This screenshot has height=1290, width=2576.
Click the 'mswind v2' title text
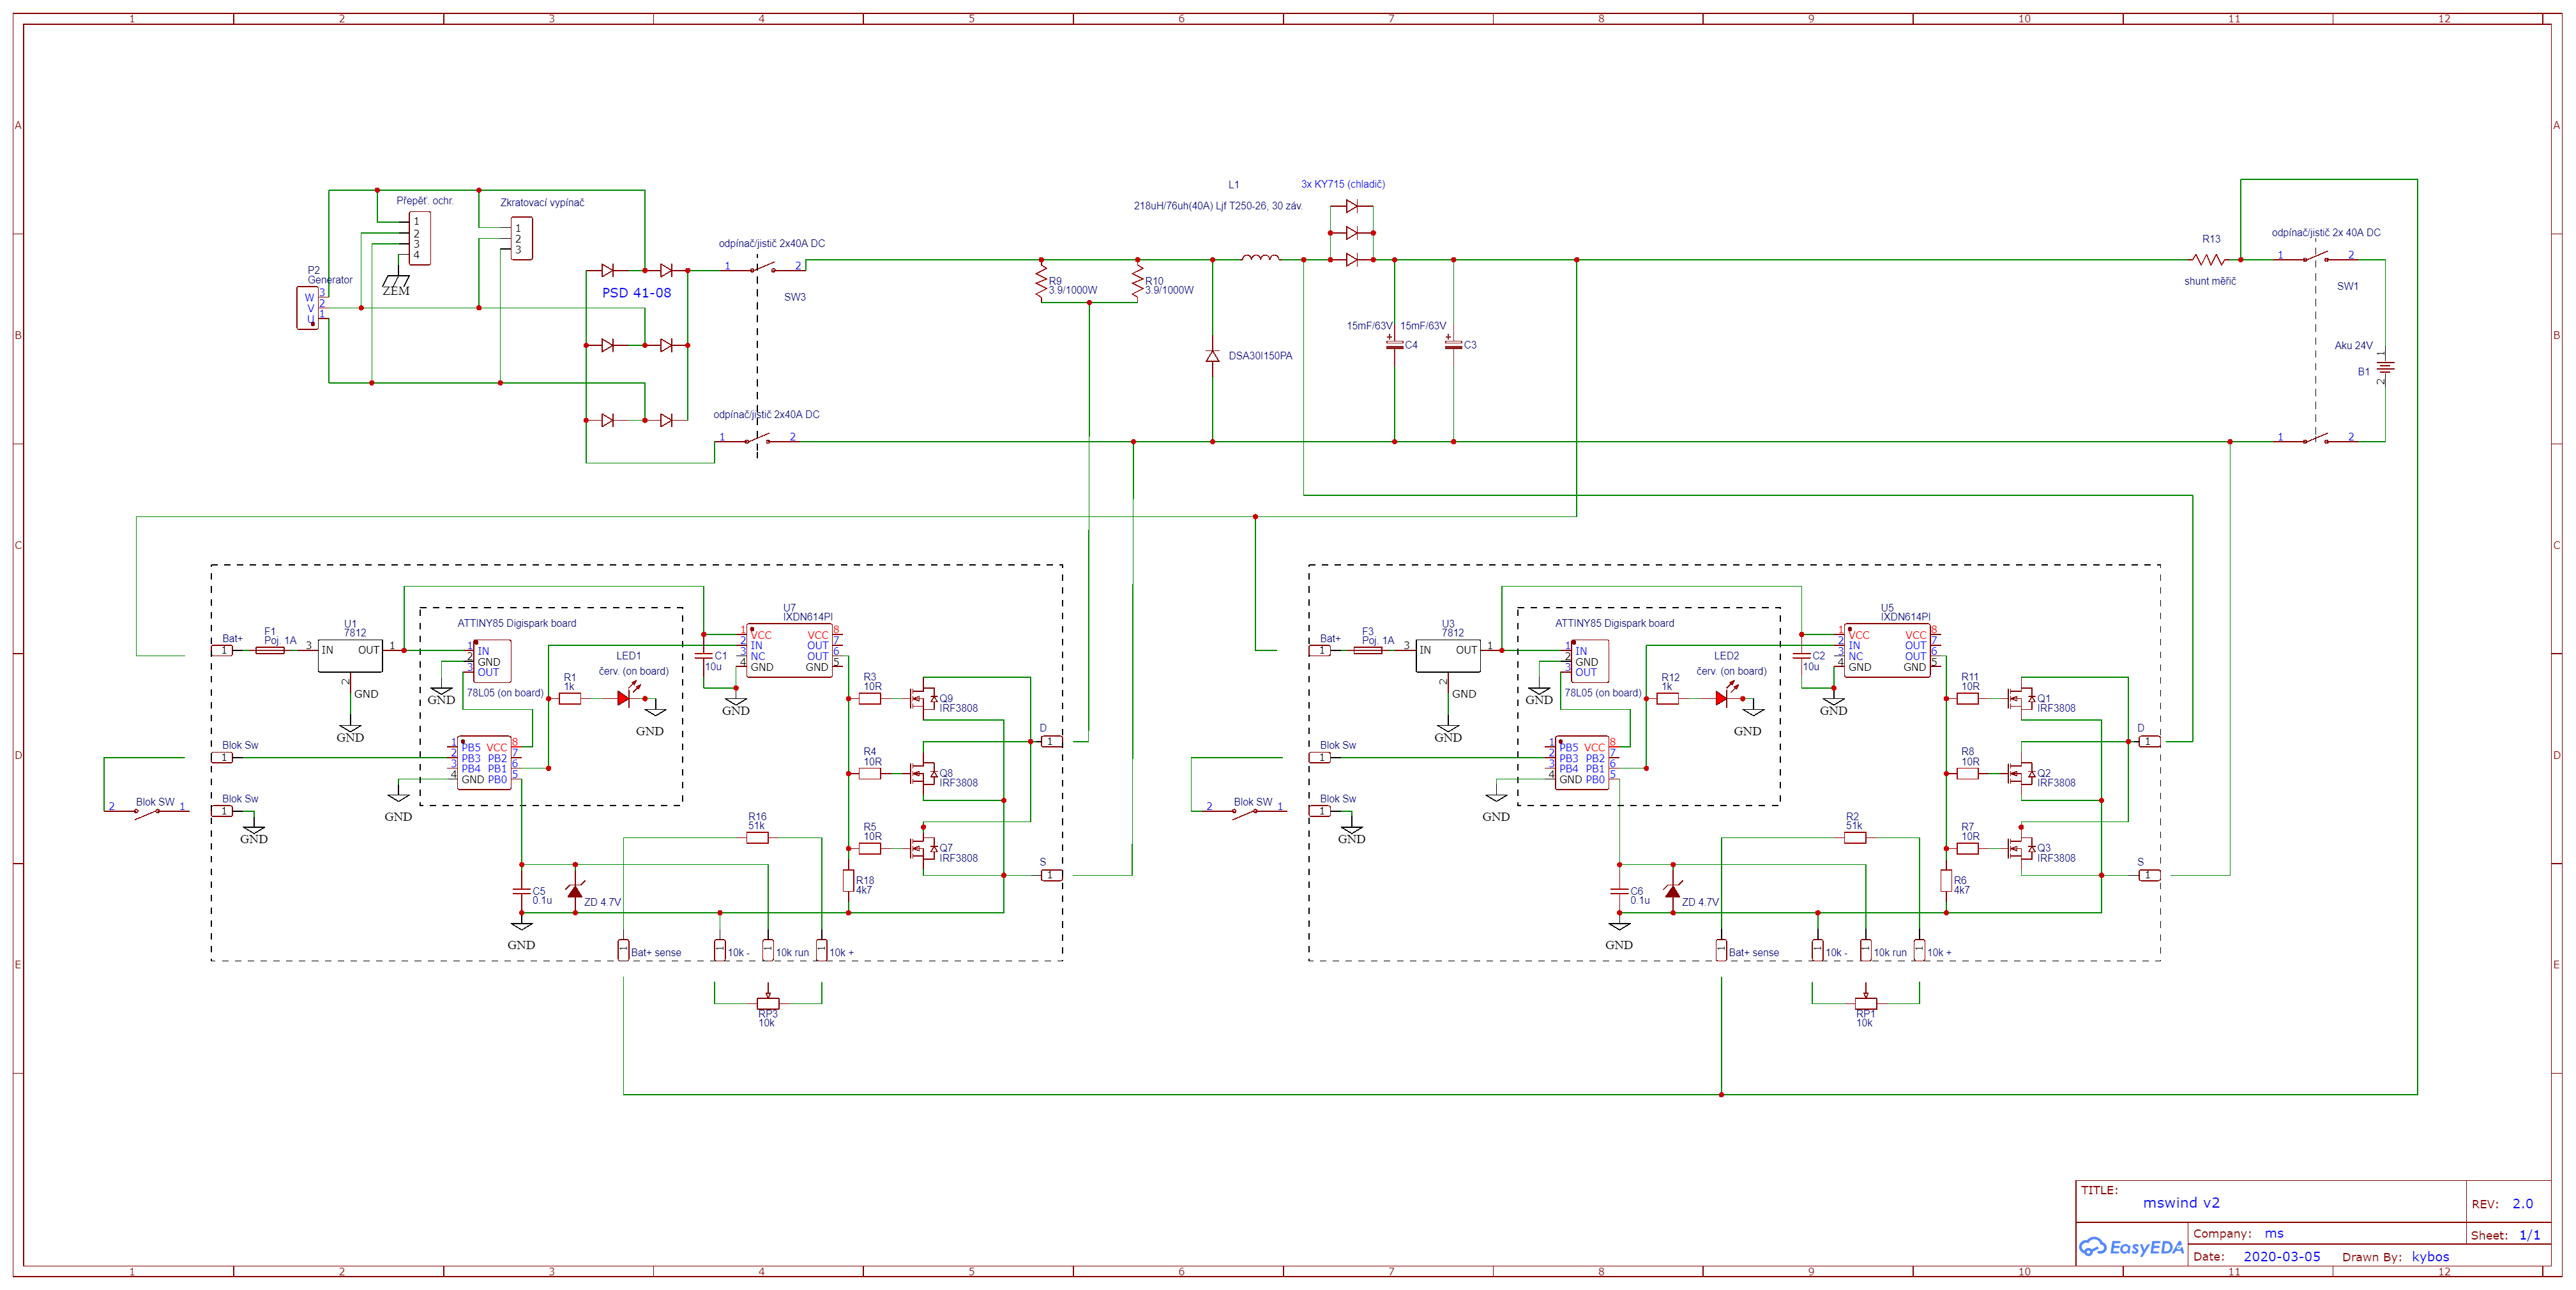[x=2181, y=1203]
